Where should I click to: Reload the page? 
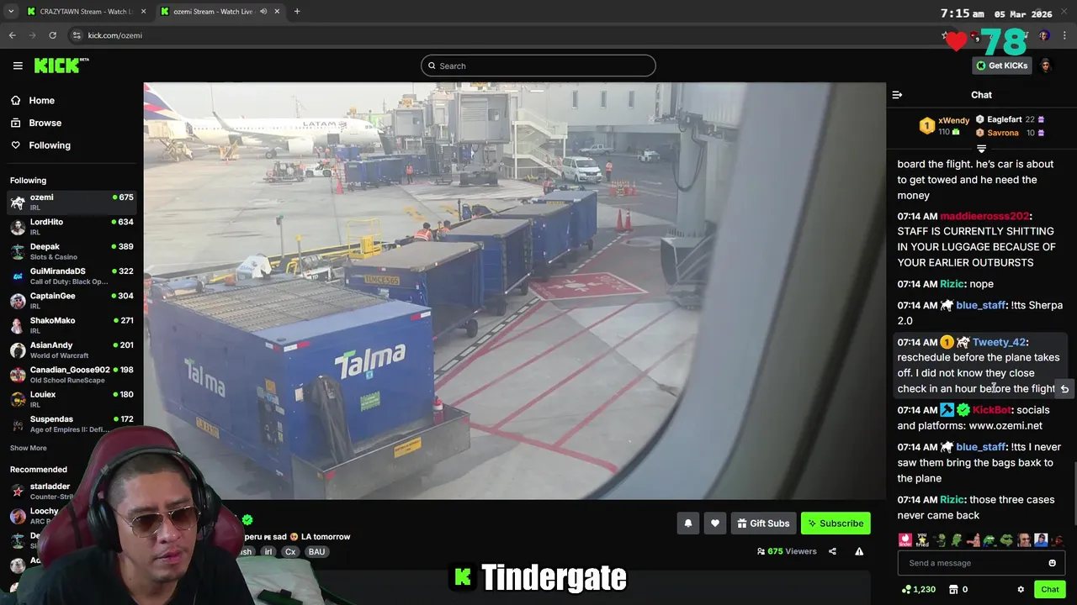(52, 35)
